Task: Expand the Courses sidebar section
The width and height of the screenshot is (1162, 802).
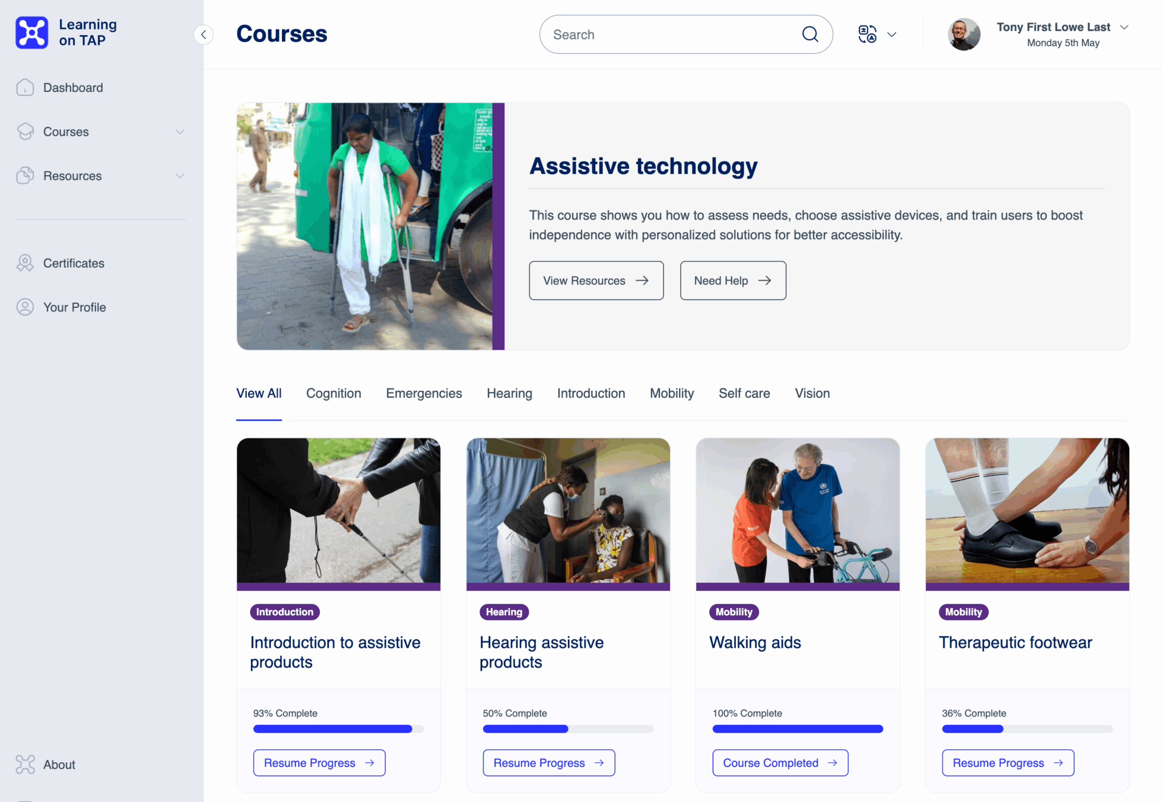Action: 180,131
